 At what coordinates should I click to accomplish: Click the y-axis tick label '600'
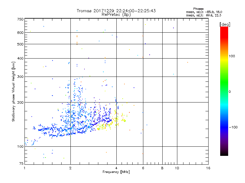pos(20,33)
